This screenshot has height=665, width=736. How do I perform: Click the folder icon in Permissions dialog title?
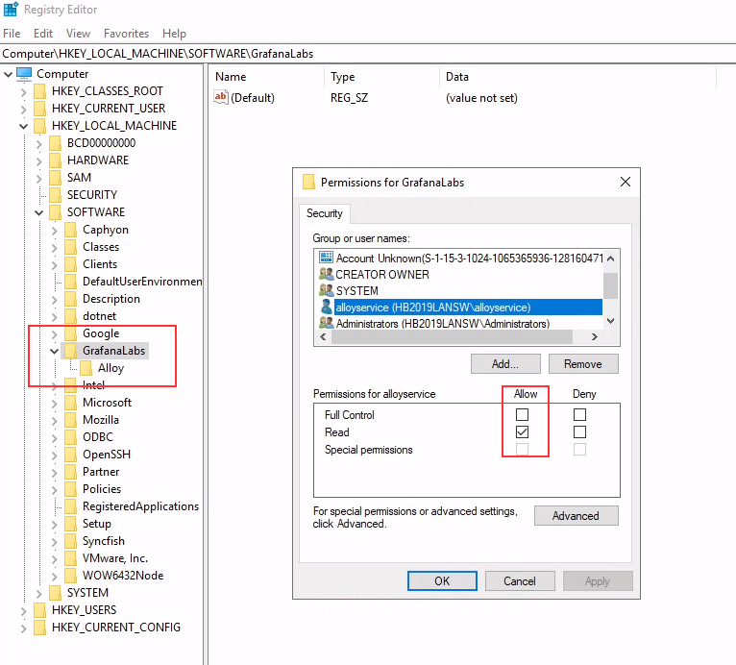tap(308, 182)
